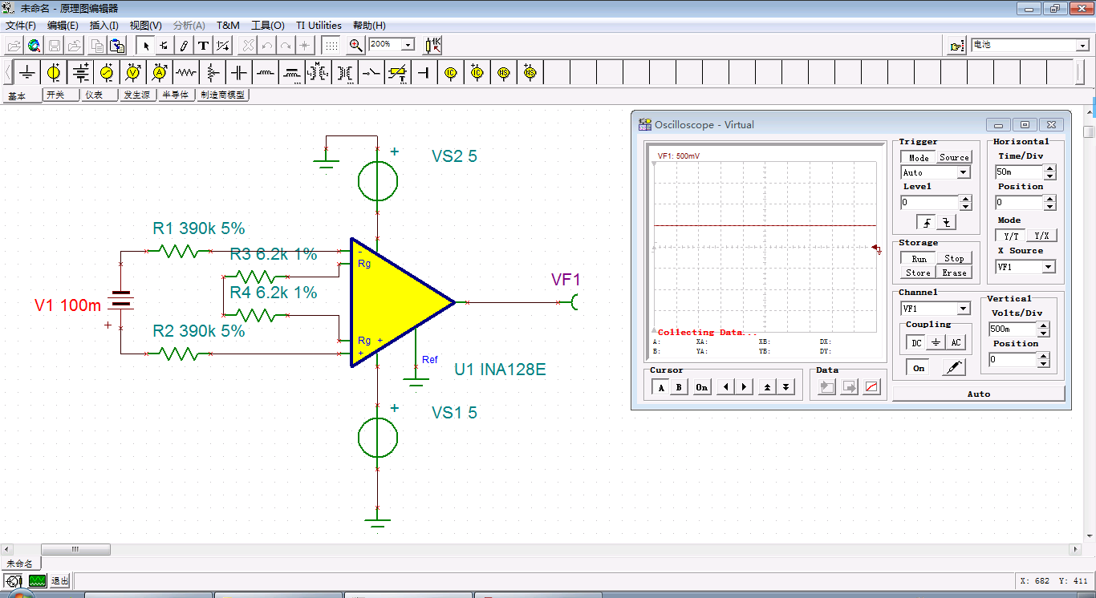Click the 退出 button in bottom bar
This screenshot has height=598, width=1096.
pos(60,580)
